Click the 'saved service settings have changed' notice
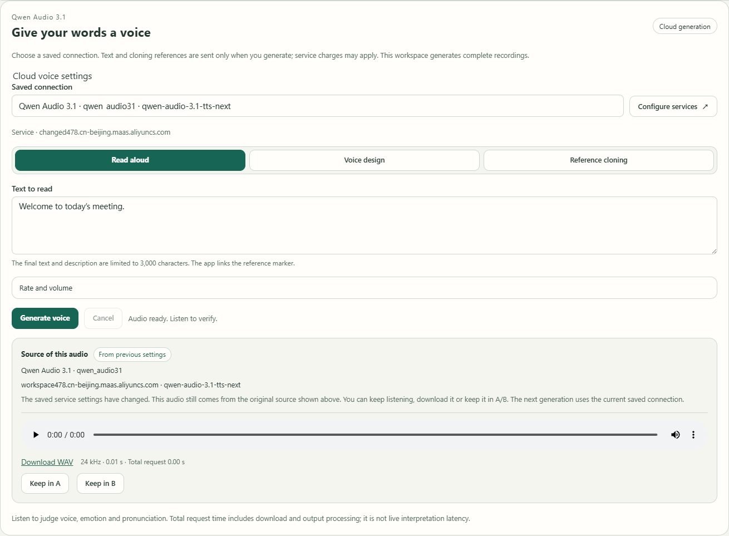The height and width of the screenshot is (536, 729). (352, 399)
